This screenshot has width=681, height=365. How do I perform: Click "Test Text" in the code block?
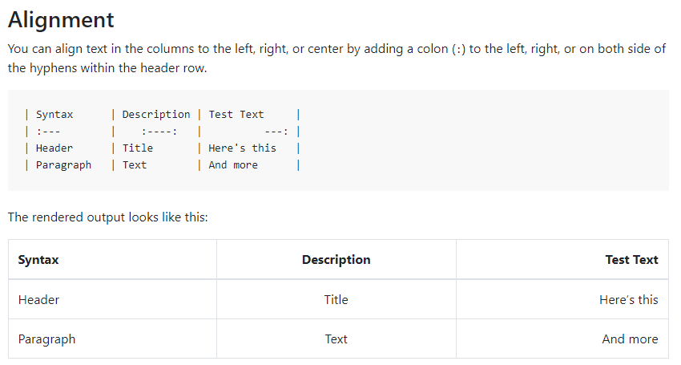coord(236,115)
